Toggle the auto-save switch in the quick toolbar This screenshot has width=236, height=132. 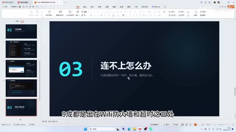pos(19,7)
